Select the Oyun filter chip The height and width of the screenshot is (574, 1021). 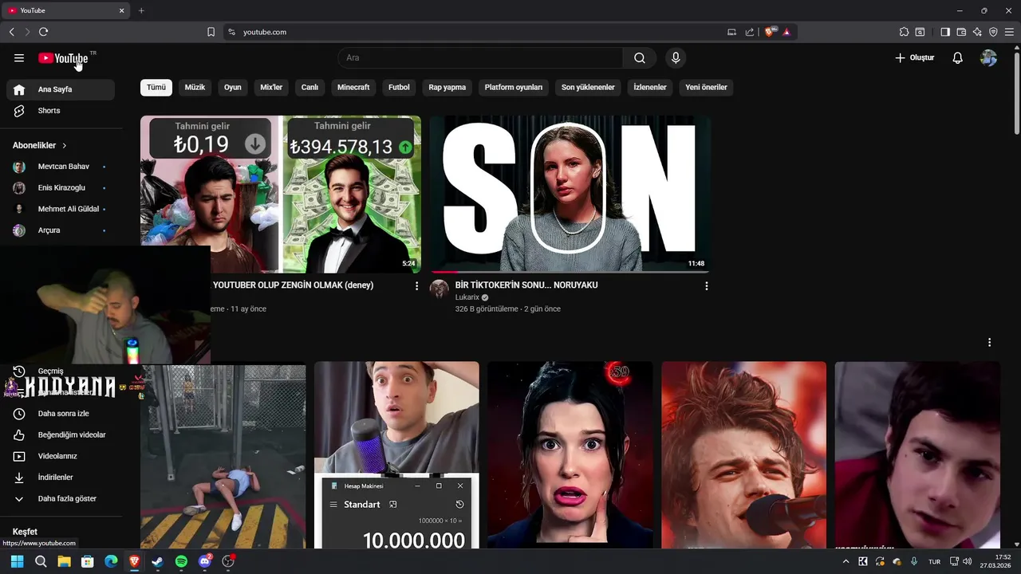click(233, 88)
